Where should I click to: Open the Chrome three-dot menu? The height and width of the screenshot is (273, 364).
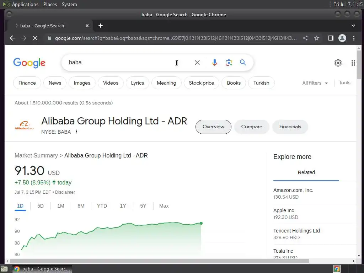[x=354, y=38]
